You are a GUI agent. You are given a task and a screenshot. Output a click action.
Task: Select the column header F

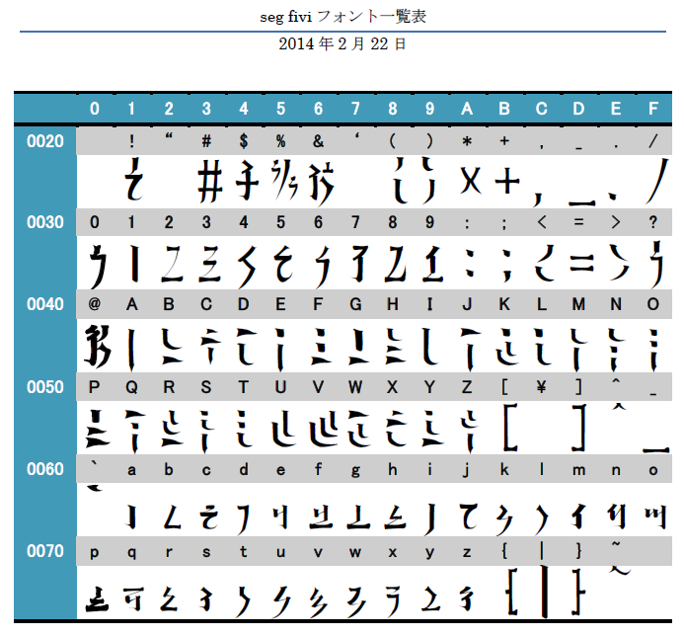[653, 109]
